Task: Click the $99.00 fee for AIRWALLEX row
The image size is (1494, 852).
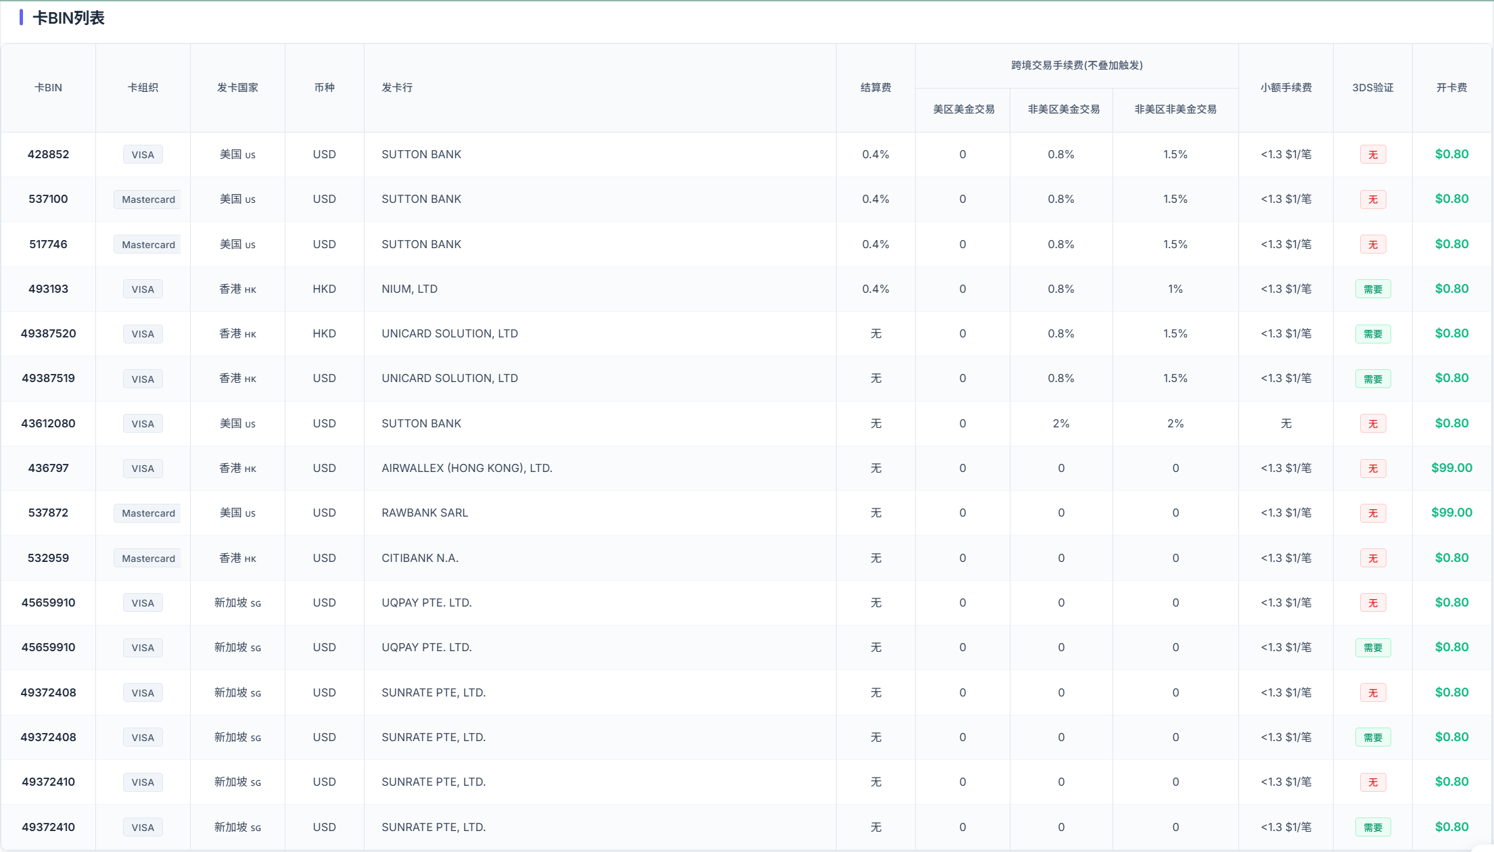Action: coord(1451,468)
